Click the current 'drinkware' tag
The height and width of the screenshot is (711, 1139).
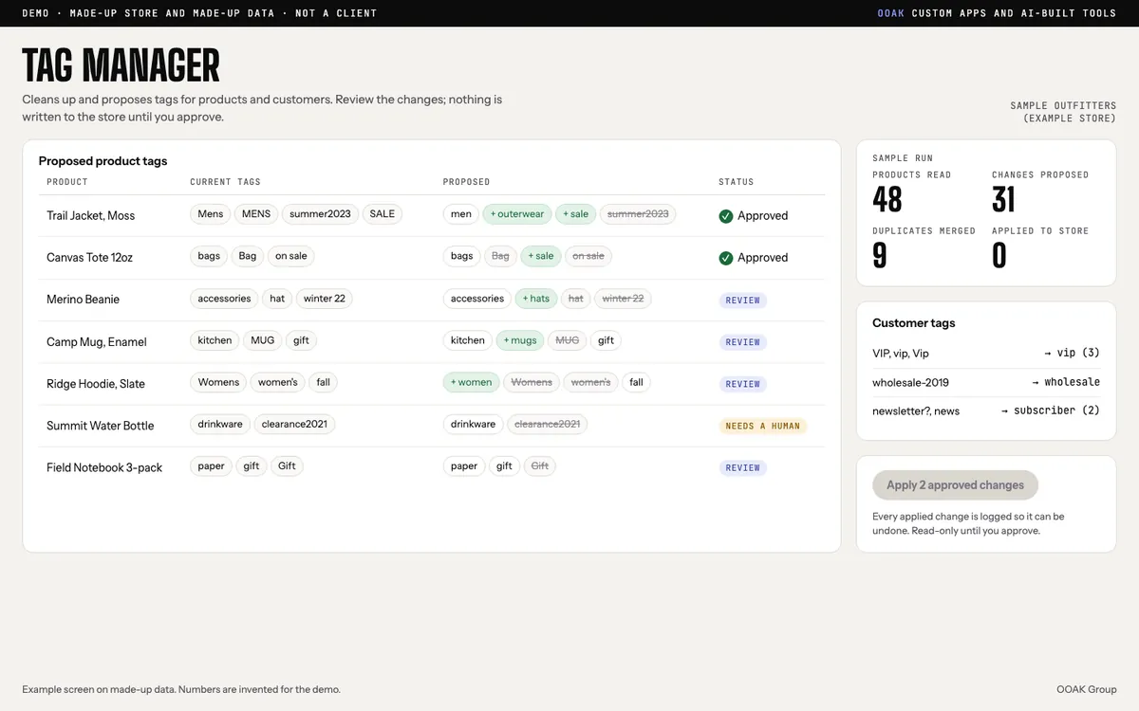click(220, 424)
